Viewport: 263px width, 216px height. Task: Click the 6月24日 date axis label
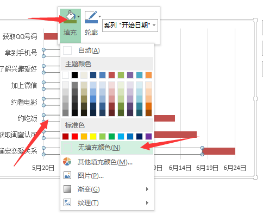click(x=235, y=168)
